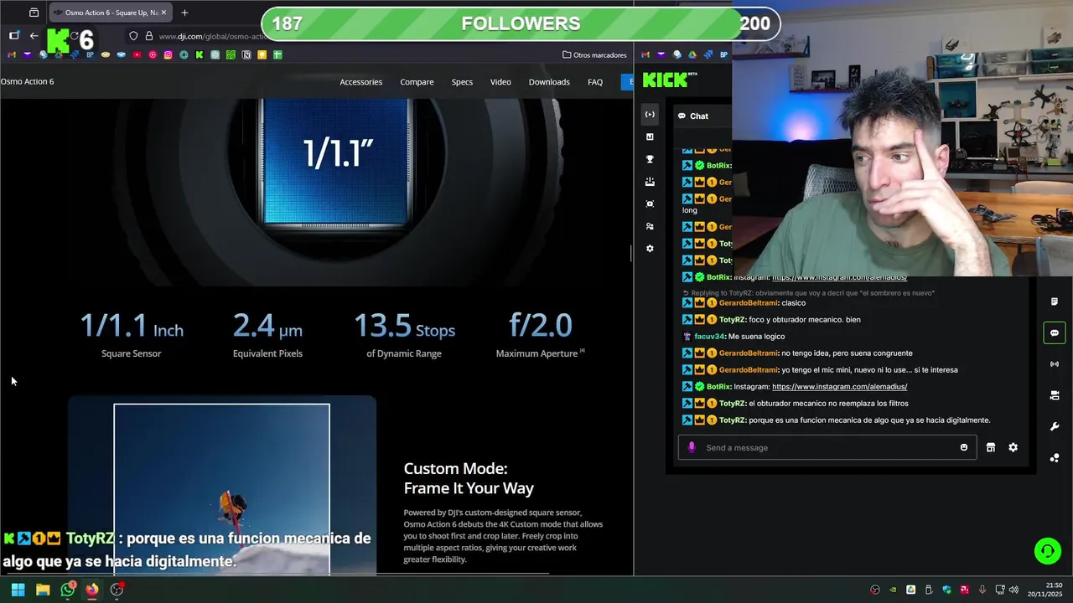The height and width of the screenshot is (603, 1073).
Task: Click shield tracking protection icon in address bar
Action: pyautogui.click(x=133, y=36)
